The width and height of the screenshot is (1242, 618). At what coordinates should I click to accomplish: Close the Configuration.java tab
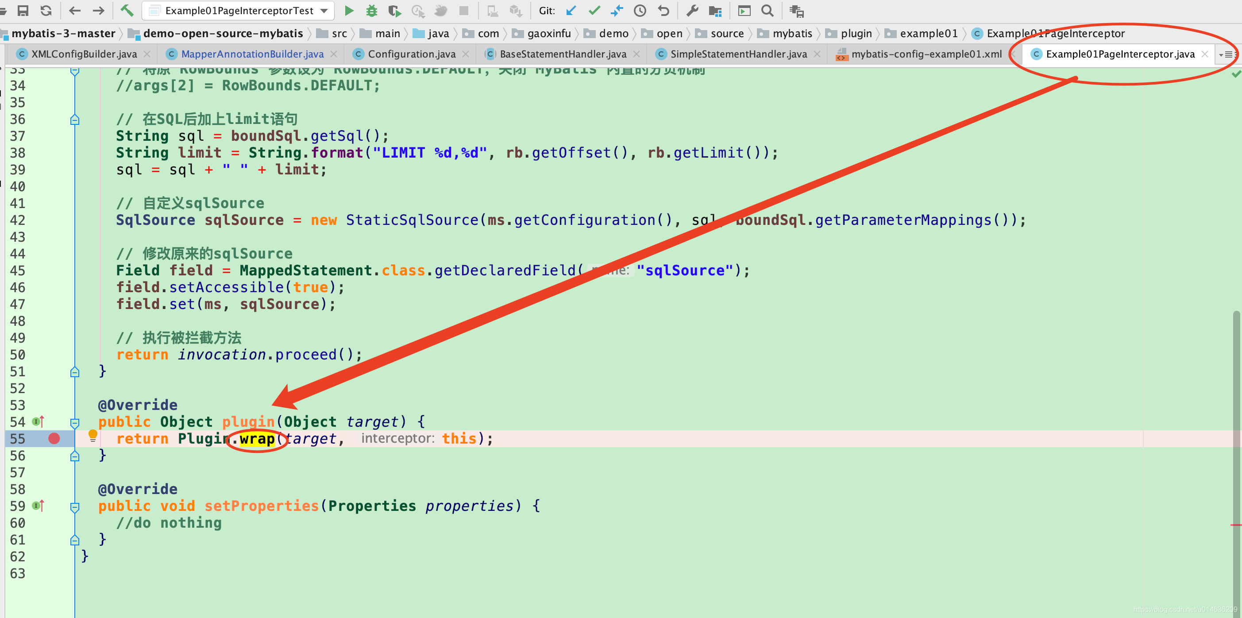pos(465,54)
